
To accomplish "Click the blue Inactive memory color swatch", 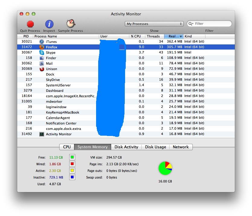I will [x=72, y=177].
